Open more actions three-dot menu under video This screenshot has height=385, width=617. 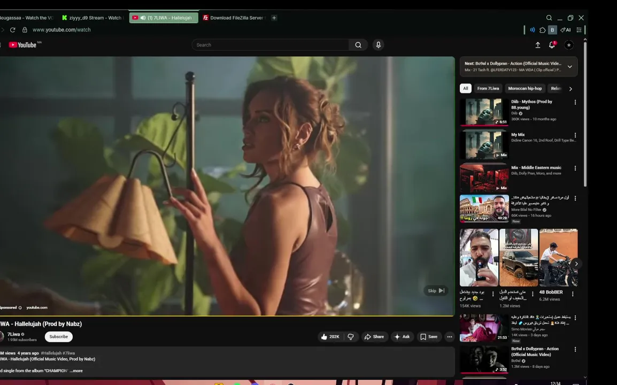coord(449,336)
